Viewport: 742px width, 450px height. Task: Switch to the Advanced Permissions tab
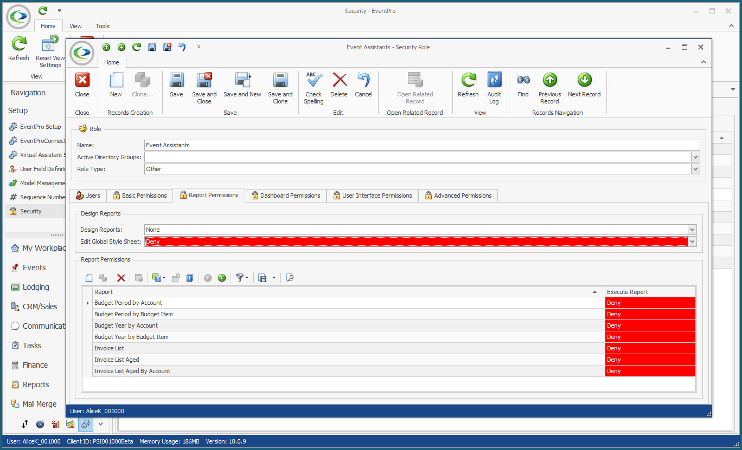458,195
